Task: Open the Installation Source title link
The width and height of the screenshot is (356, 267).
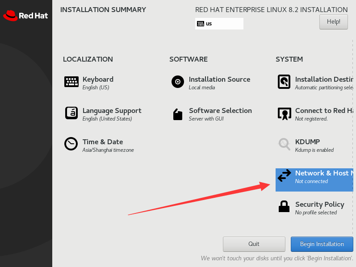Action: (x=220, y=79)
